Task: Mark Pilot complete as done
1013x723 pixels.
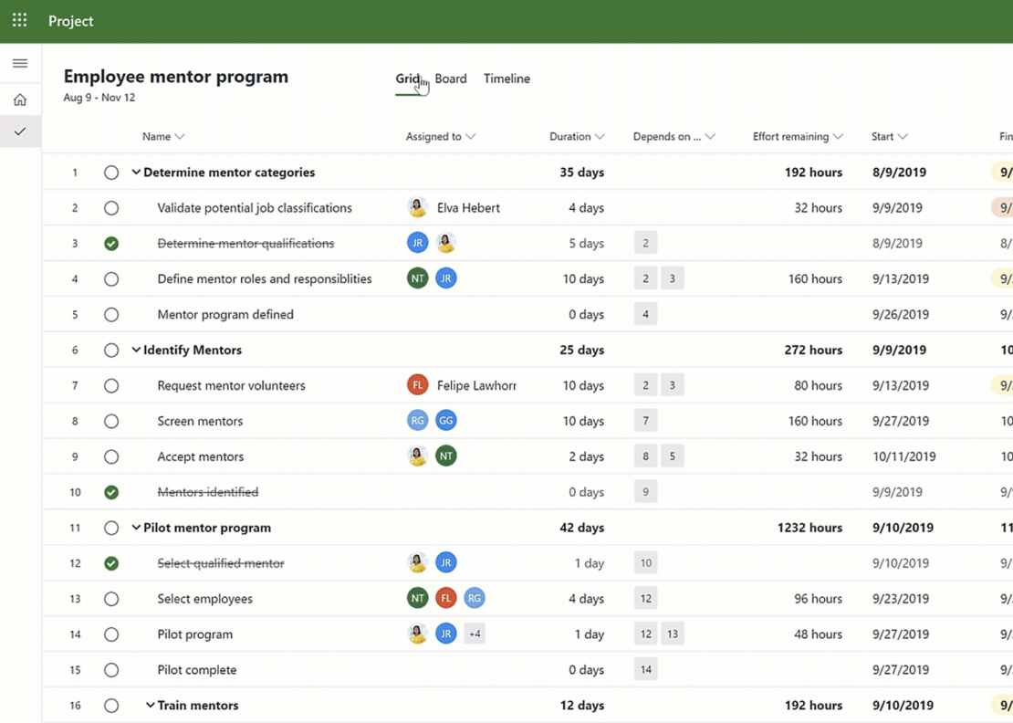Action: [111, 669]
